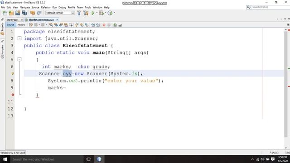Image resolution: width=290 pixels, height=163 pixels.
Task: Open the File menu
Action: tap(3, 7)
